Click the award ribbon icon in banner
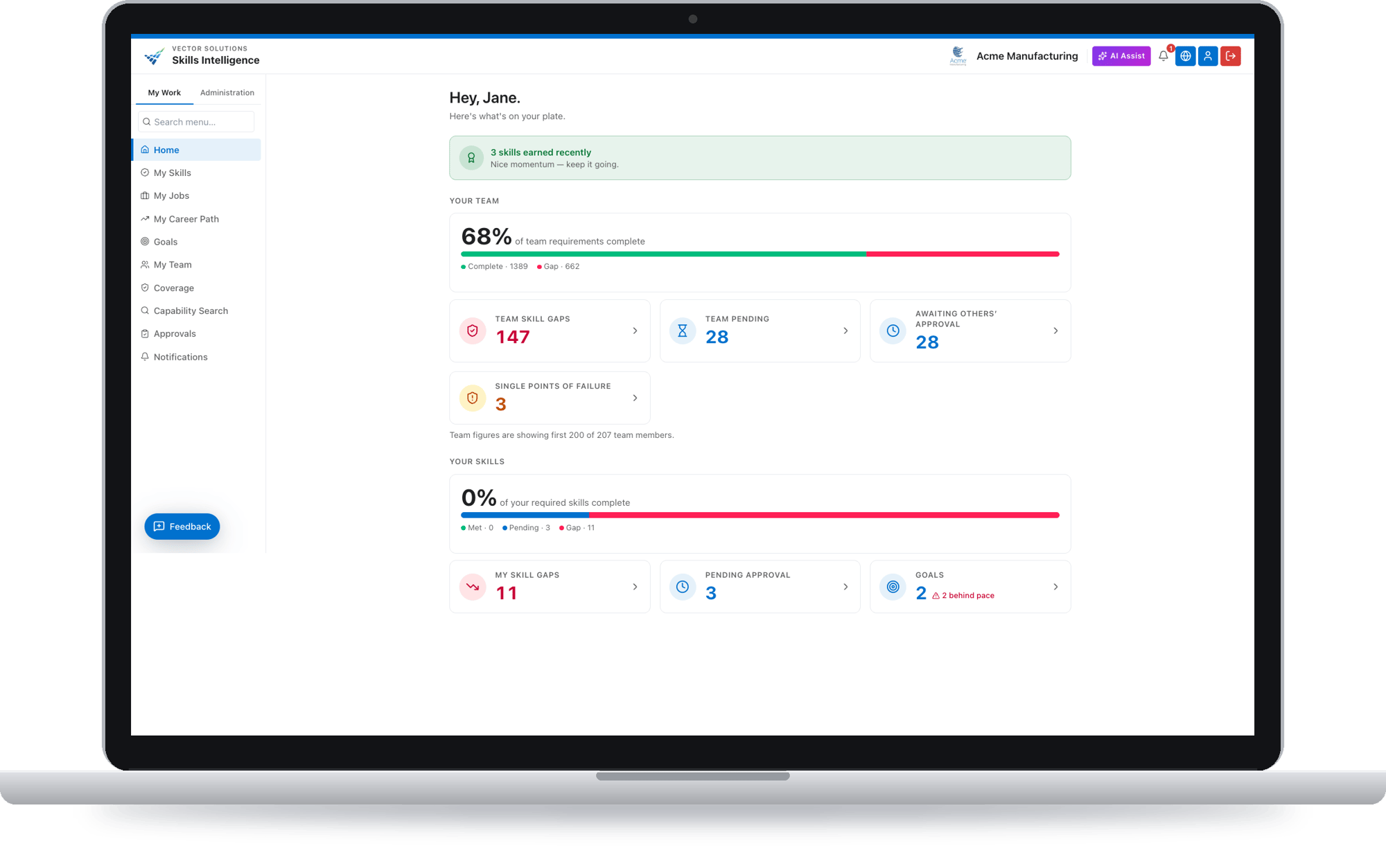The height and width of the screenshot is (846, 1386). click(471, 158)
